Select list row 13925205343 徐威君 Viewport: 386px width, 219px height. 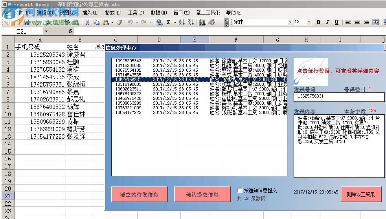pos(199,61)
